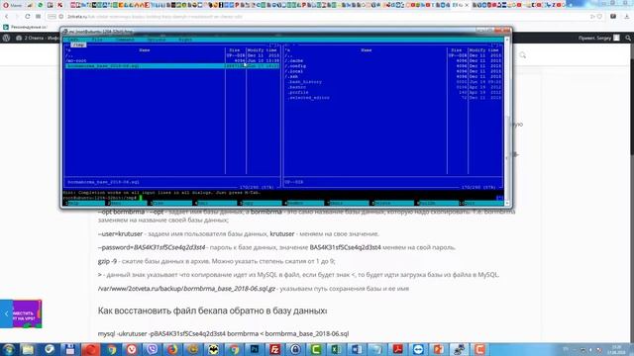The height and width of the screenshot is (356, 634).
Task: Click the browser address bar
Action: (324, 17)
